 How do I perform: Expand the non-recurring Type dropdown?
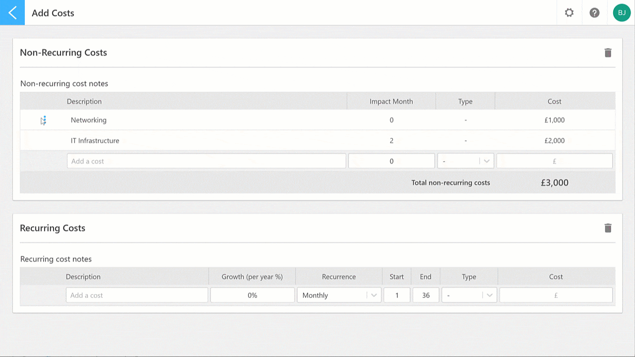pos(465,161)
